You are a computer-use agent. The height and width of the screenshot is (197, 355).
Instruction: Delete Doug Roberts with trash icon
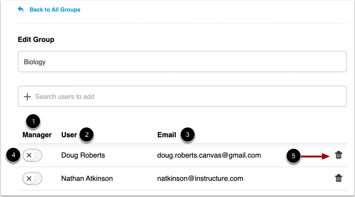click(x=338, y=155)
